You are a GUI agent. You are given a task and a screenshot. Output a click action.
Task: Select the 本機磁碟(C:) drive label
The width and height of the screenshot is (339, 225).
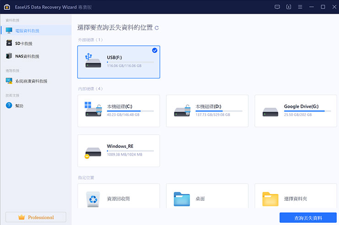coord(120,106)
